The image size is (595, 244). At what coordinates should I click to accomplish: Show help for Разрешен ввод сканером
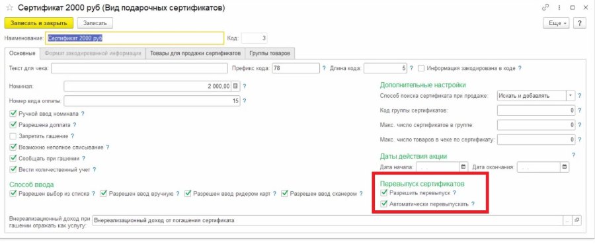click(360, 194)
